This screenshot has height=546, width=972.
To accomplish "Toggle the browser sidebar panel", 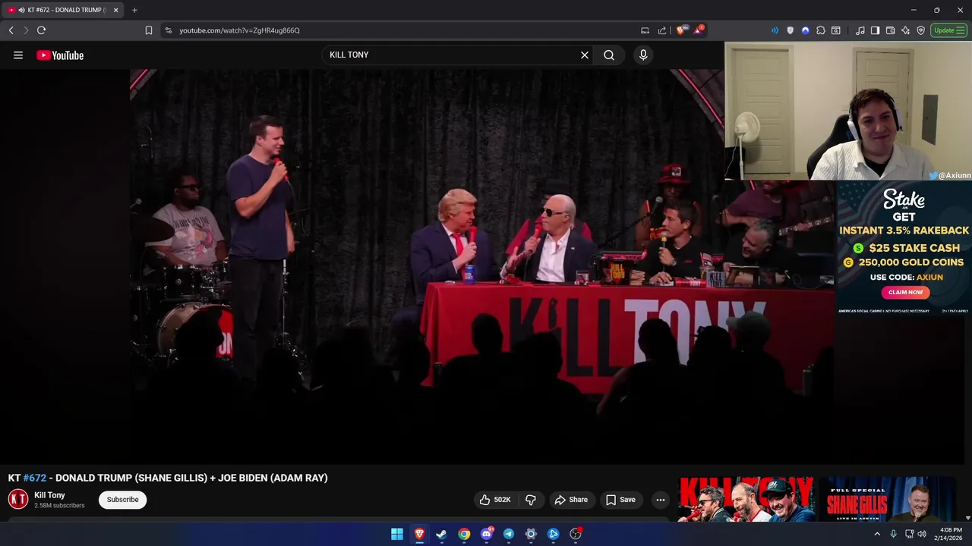I will click(876, 30).
